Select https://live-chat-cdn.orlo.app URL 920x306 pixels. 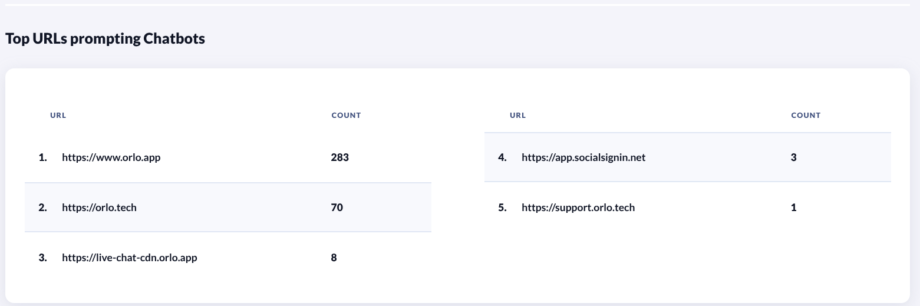click(x=130, y=258)
